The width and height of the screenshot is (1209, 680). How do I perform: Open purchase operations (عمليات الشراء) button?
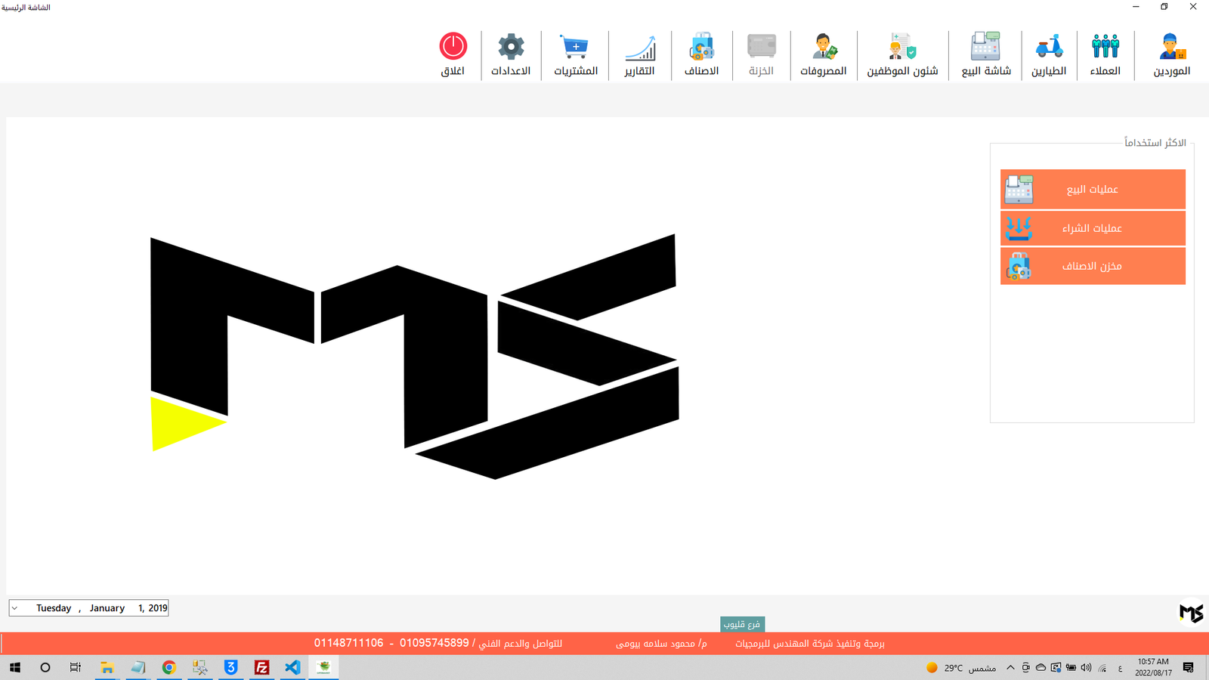tap(1092, 228)
